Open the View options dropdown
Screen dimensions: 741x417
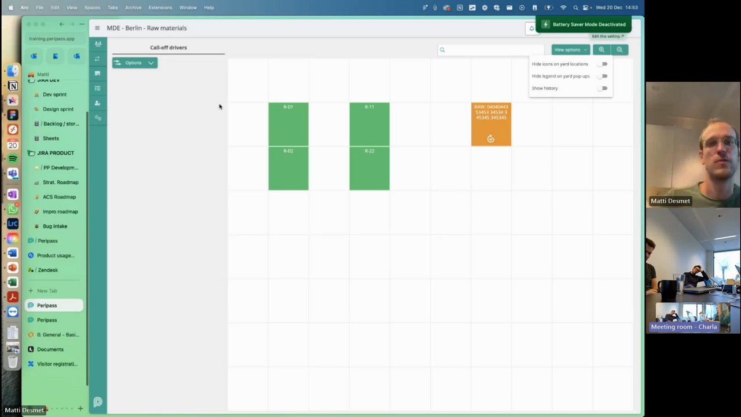tap(570, 50)
